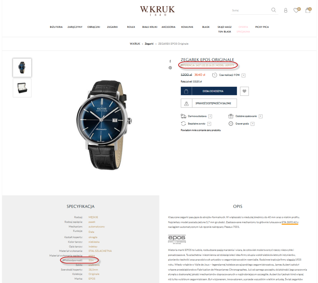This screenshot has width=318, height=283.
Task: Expand Ozdobne opakowanie details
Action: (261, 116)
